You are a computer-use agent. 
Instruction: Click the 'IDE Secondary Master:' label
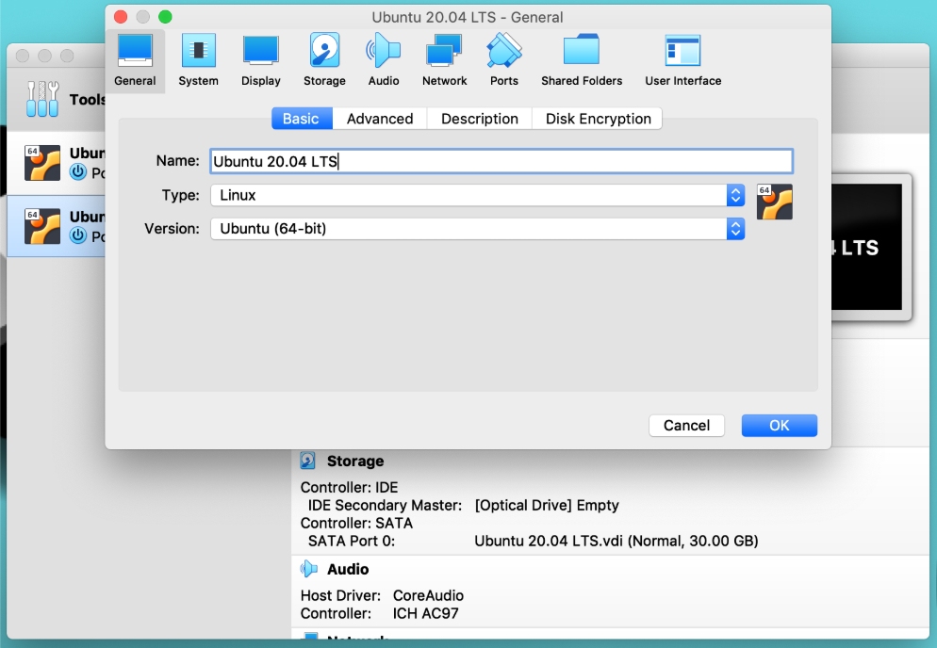click(x=385, y=505)
